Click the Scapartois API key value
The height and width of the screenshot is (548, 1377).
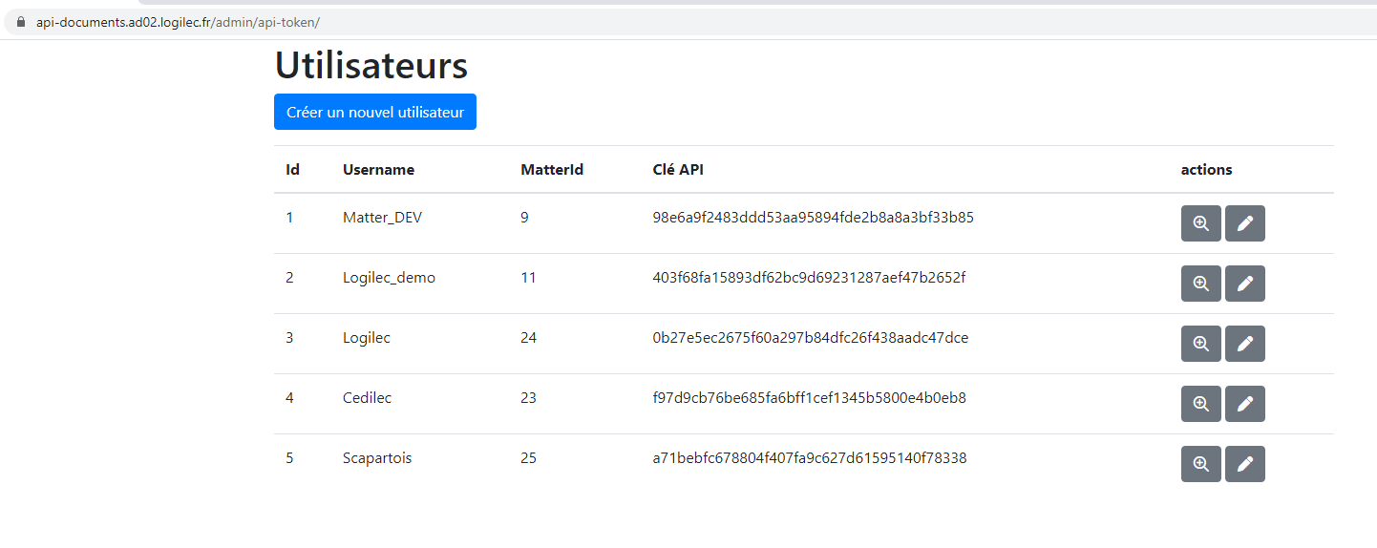point(809,458)
